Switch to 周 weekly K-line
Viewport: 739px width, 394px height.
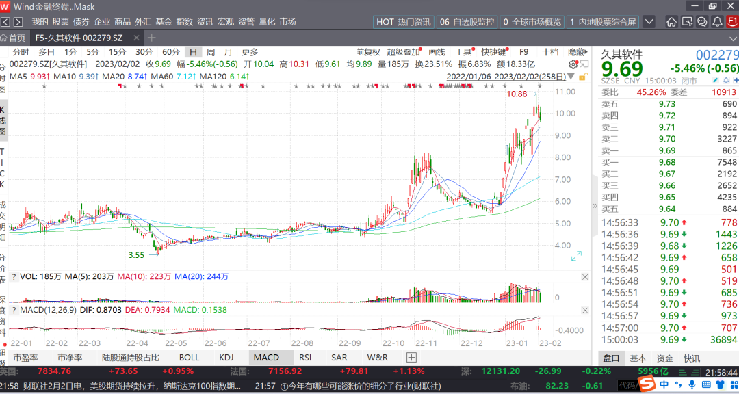211,52
